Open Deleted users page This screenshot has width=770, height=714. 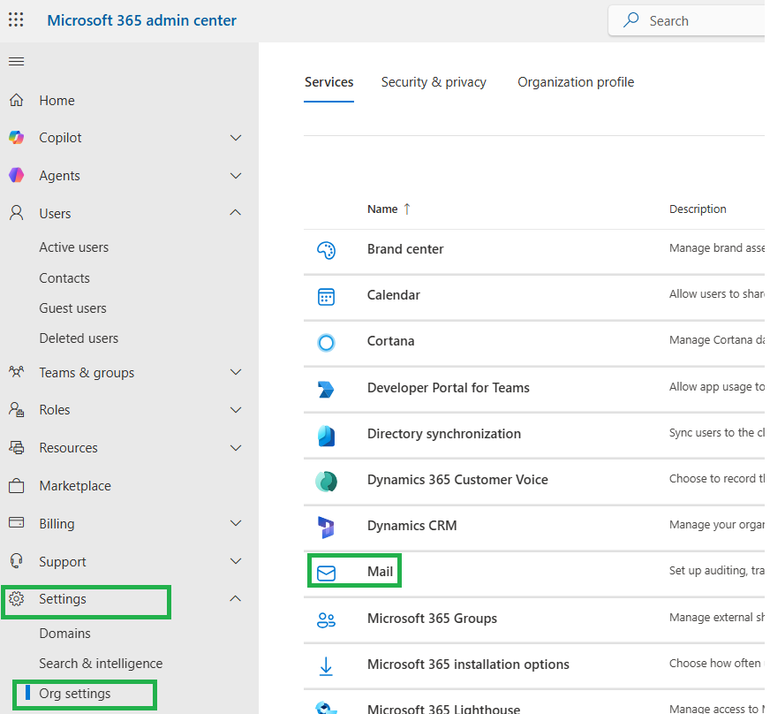point(79,338)
